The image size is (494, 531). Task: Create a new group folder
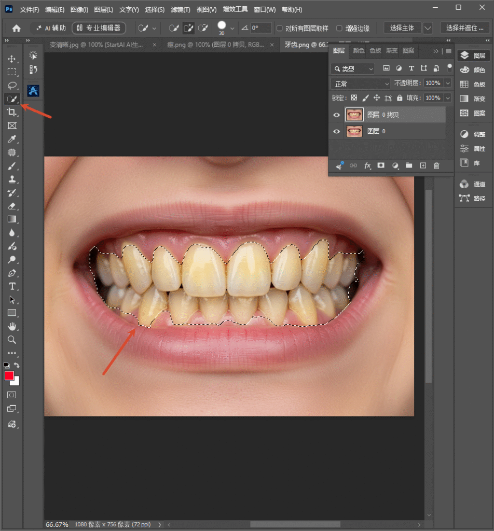coord(409,165)
